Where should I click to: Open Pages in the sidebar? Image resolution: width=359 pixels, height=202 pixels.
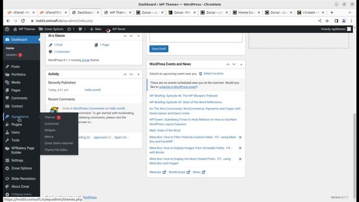(16, 90)
